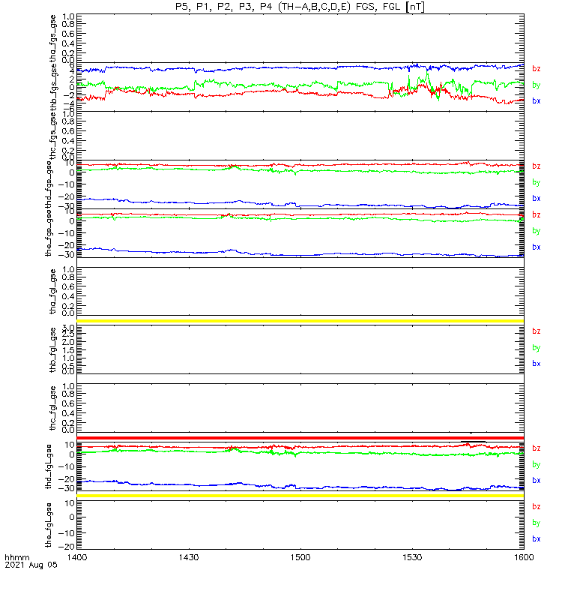Click the by legend of thb_fgl_gse panel
562x600 pixels.
coord(537,348)
